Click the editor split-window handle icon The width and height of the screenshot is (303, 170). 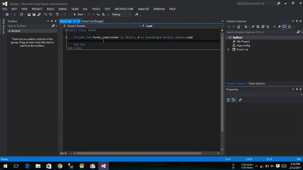click(x=222, y=30)
